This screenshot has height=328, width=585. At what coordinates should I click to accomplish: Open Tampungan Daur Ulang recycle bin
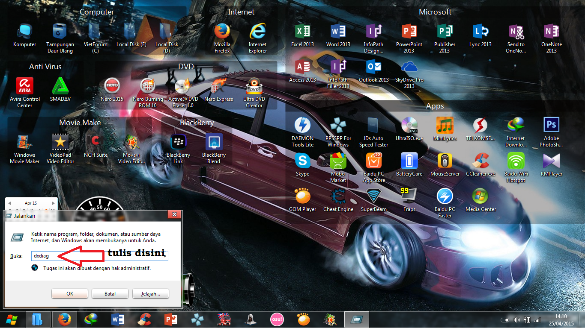60,38
